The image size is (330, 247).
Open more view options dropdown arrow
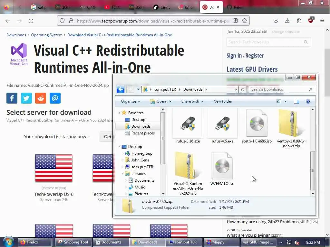286,101
